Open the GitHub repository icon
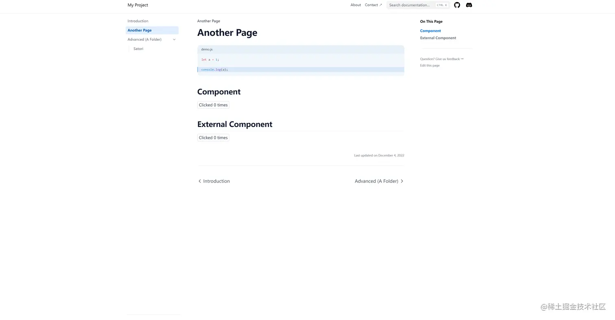The image size is (615, 320). (457, 5)
